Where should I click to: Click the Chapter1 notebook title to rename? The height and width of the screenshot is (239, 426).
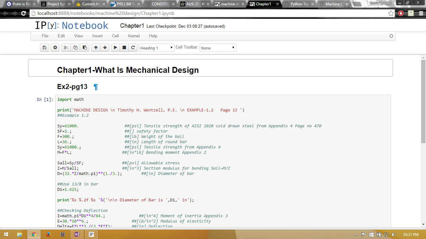point(132,26)
